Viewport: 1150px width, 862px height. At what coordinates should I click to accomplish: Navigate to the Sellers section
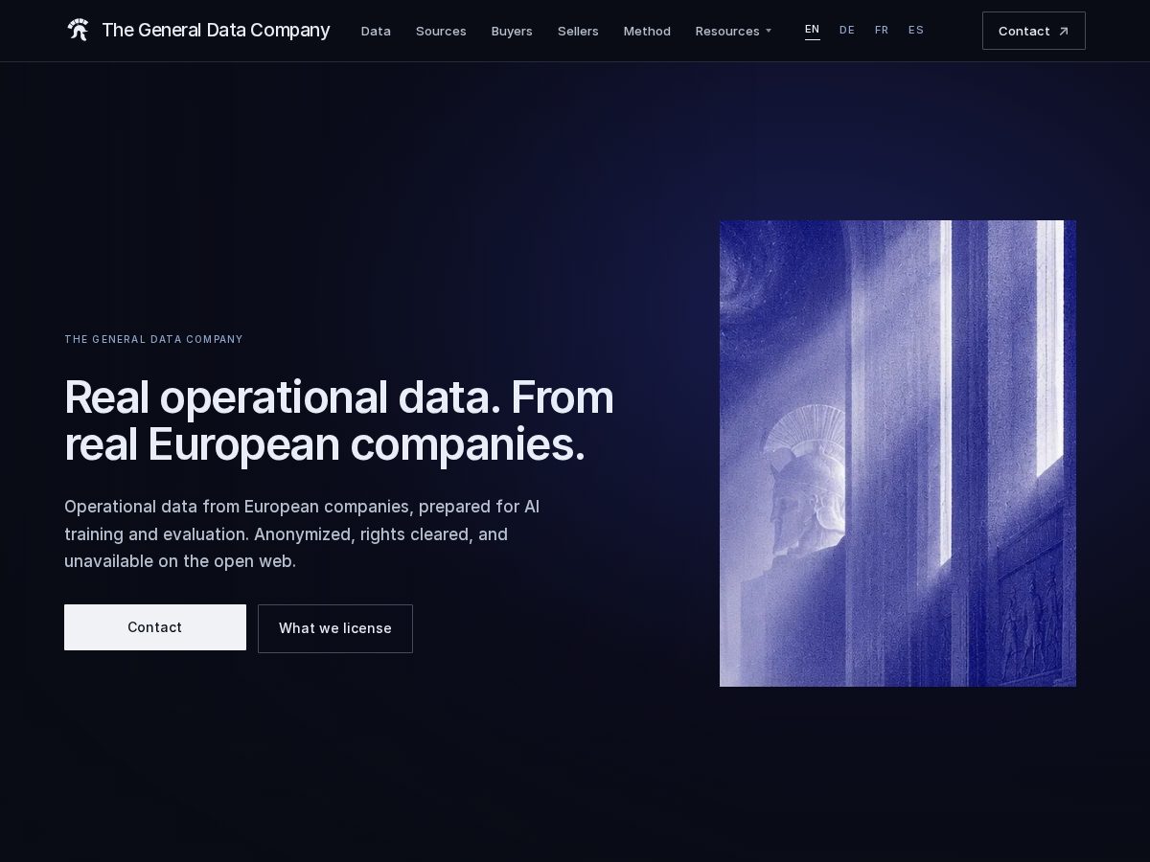click(x=578, y=31)
